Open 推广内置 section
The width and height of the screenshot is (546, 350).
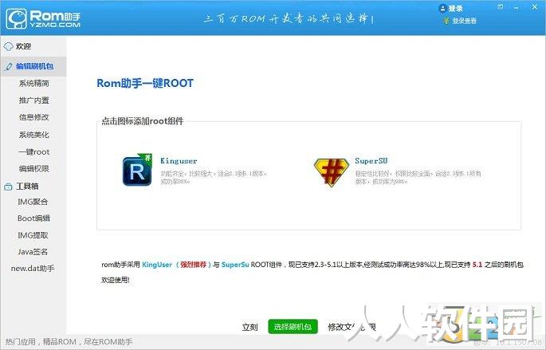[x=33, y=100]
